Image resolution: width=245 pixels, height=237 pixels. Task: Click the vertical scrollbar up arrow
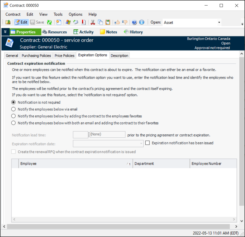[x=242, y=54]
